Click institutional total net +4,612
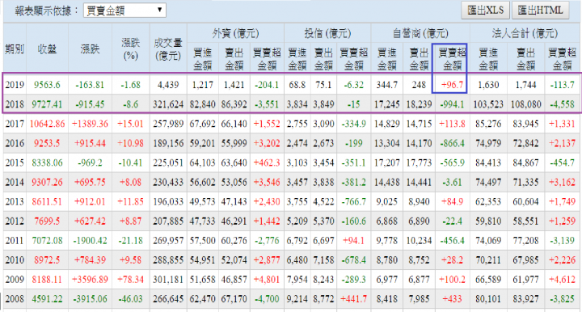 tap(562, 280)
